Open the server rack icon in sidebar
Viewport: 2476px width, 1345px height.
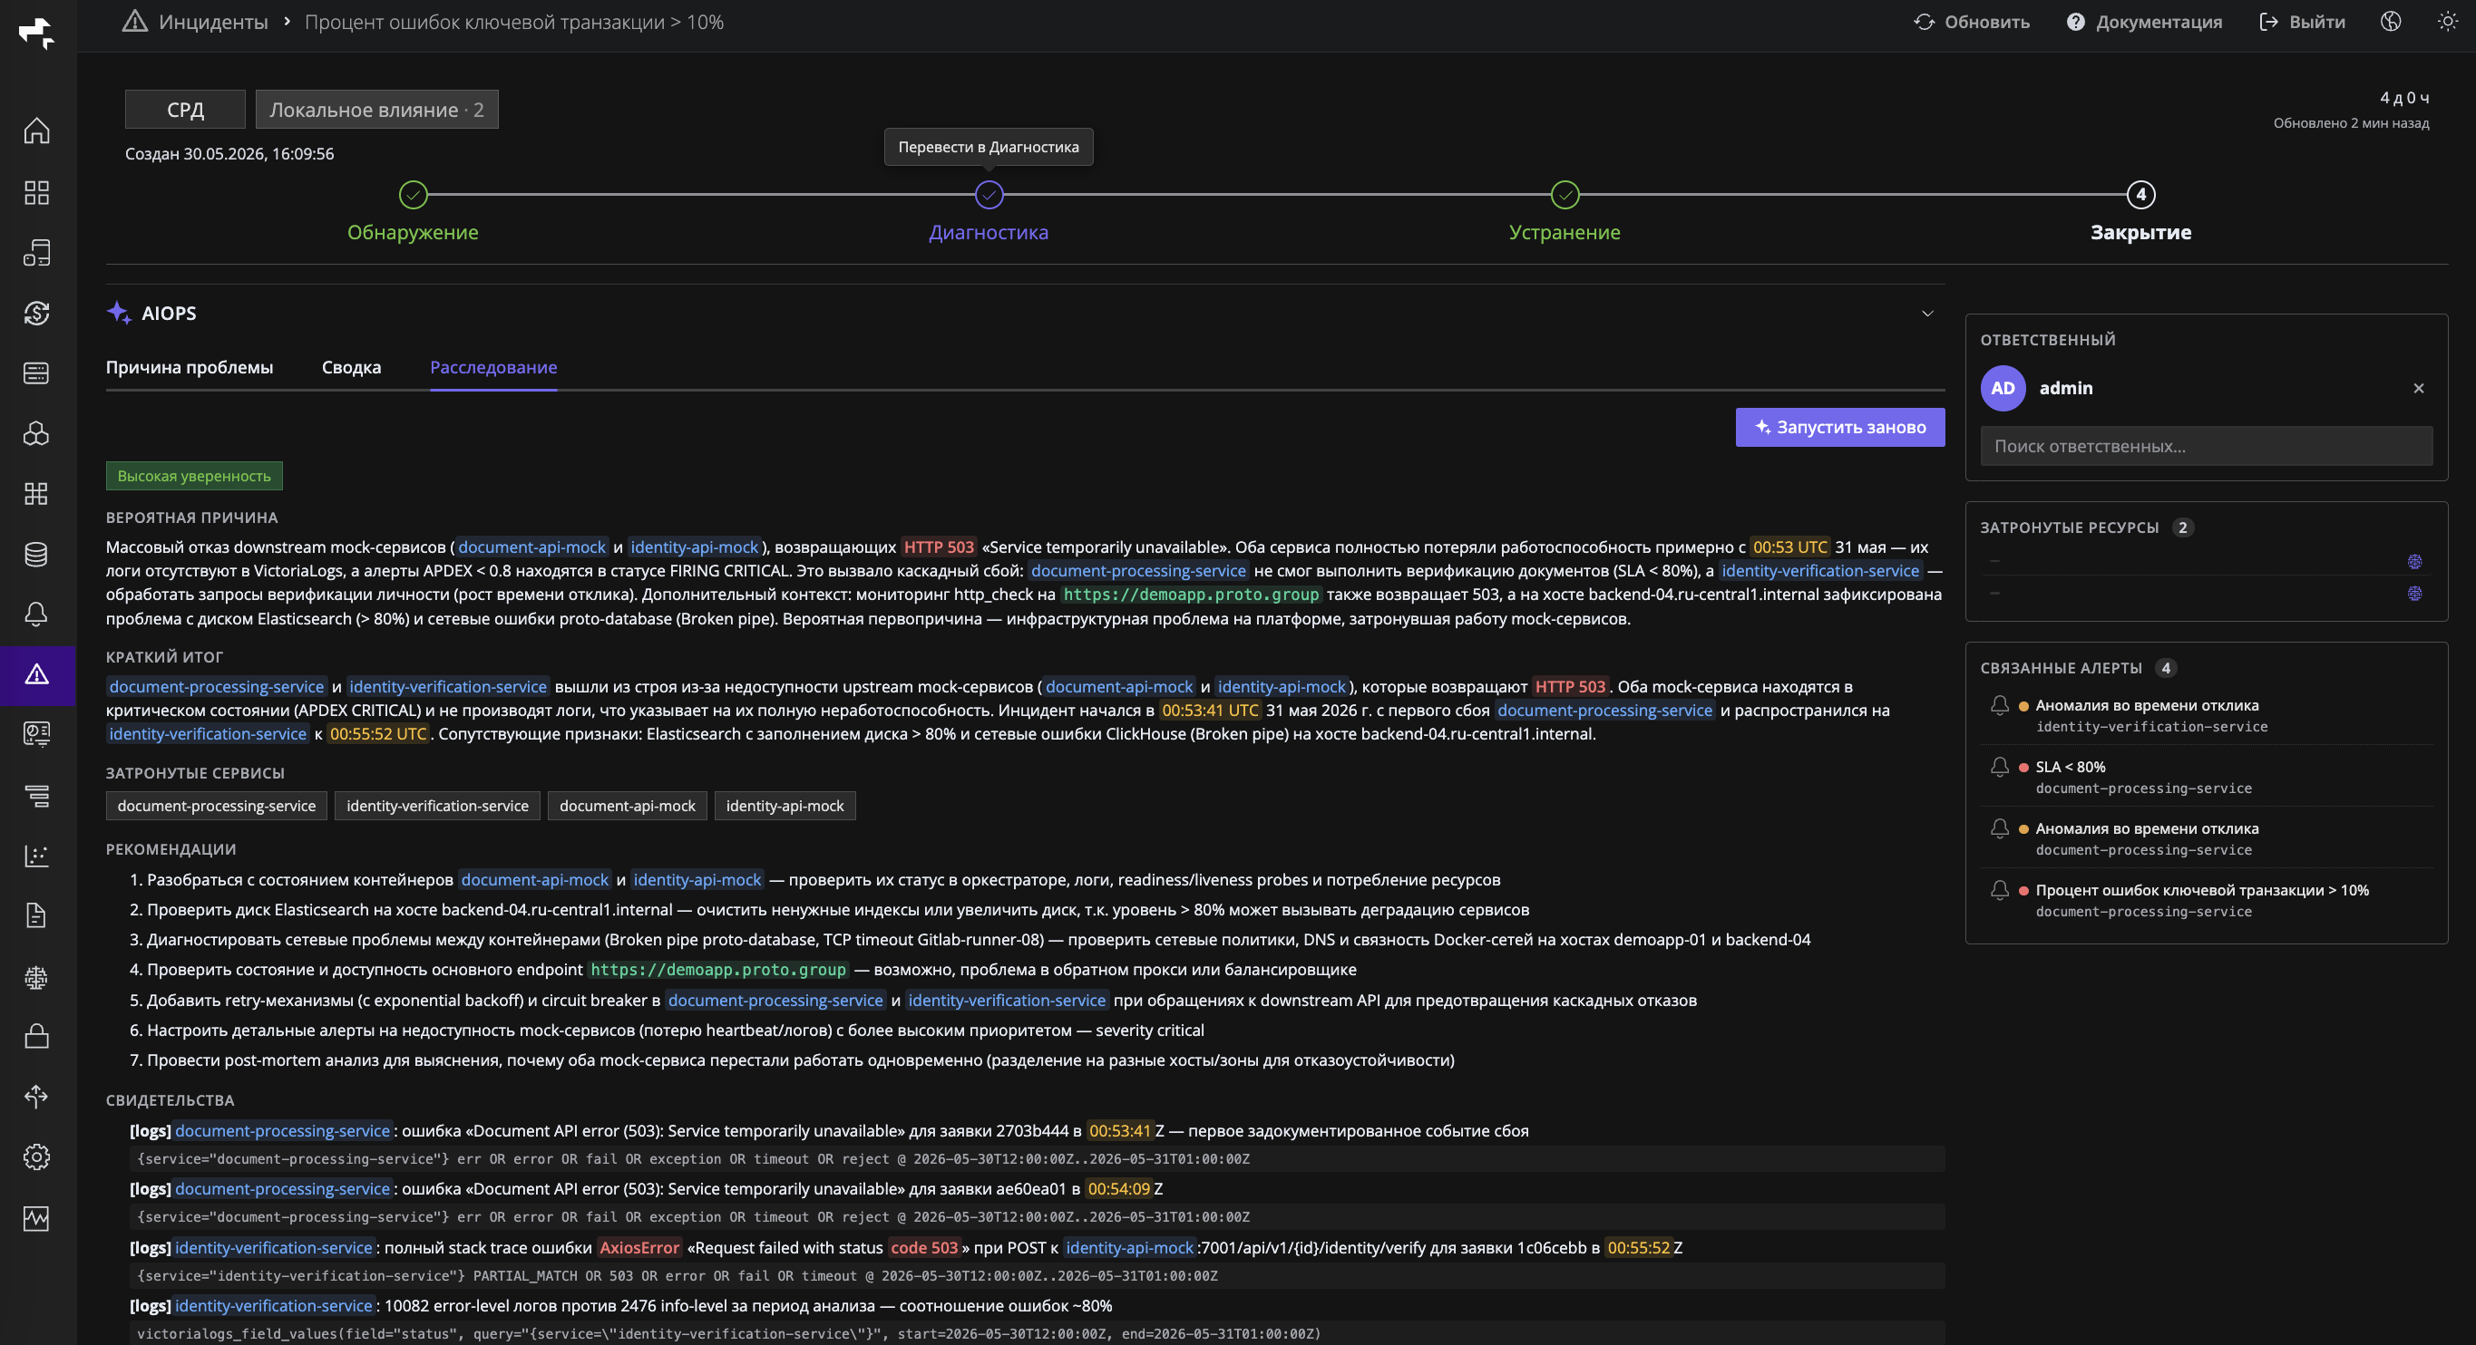[x=36, y=373]
